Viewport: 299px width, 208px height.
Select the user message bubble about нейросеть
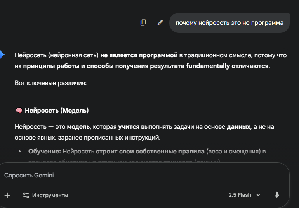point(229,23)
